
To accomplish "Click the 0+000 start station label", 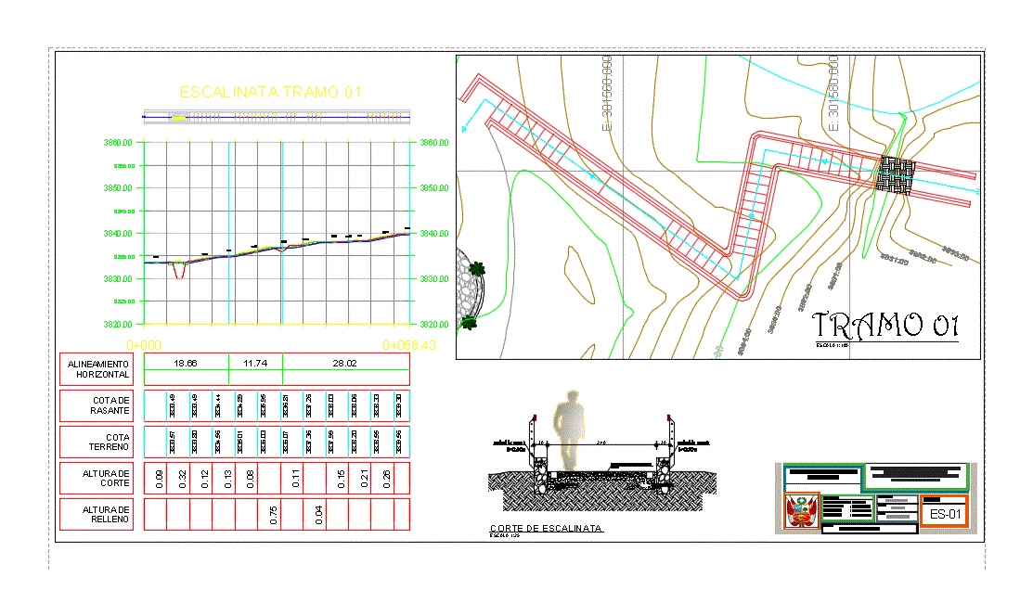I will [x=144, y=345].
